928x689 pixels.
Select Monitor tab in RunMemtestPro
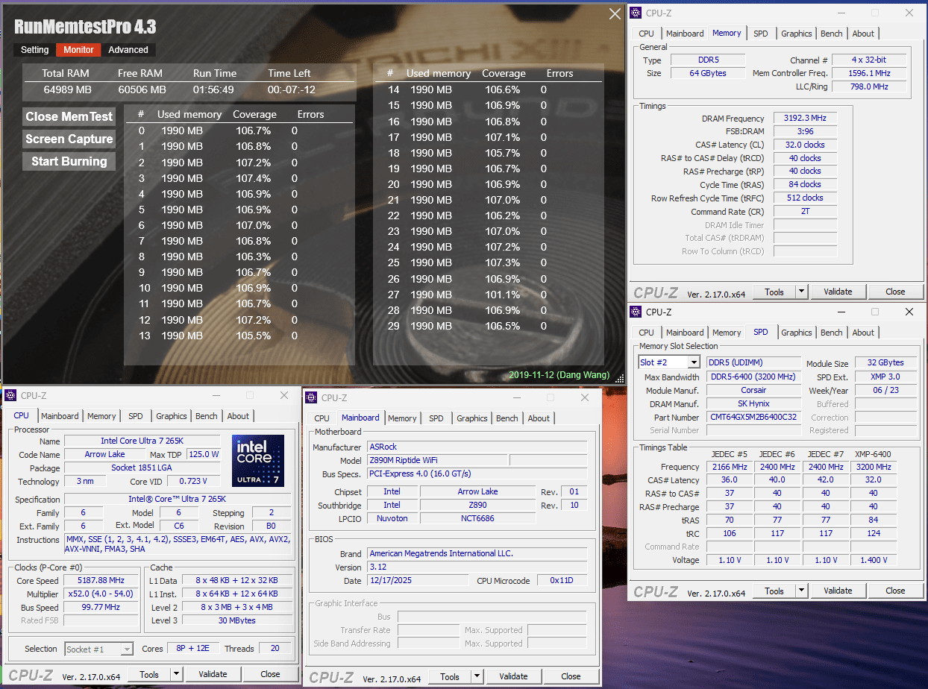78,50
